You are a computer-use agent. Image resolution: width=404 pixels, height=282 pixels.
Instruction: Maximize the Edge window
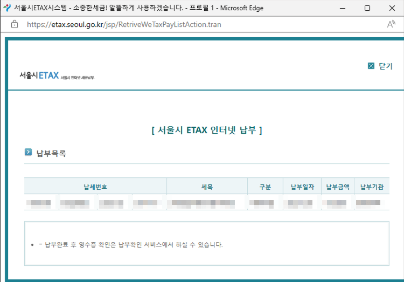[x=367, y=8]
